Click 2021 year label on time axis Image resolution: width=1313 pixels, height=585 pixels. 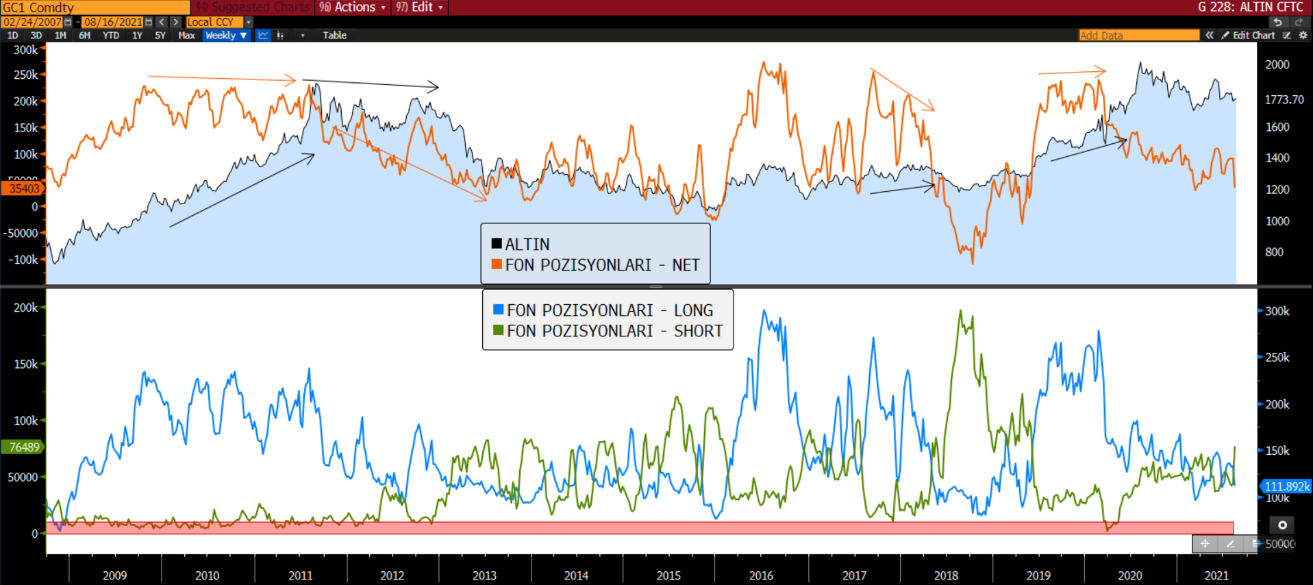[x=1216, y=575]
